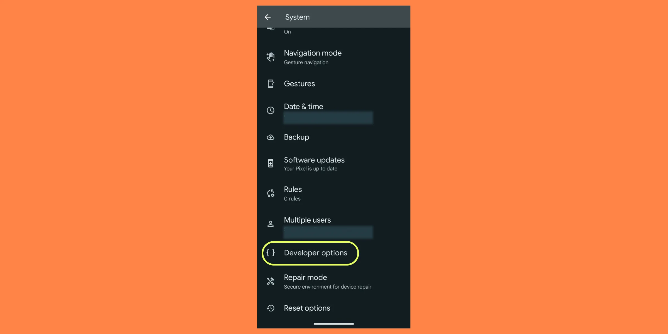Open Backup settings
Screen dimensions: 668x334
pos(296,137)
